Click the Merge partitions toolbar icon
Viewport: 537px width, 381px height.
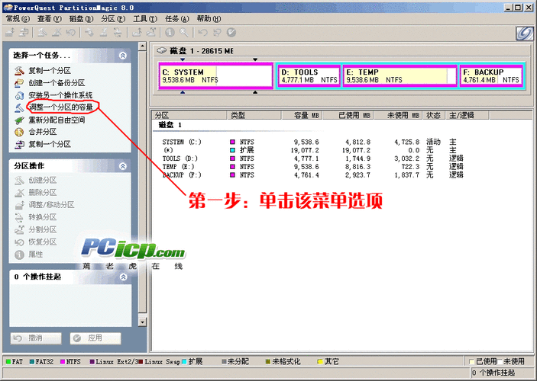click(x=137, y=33)
